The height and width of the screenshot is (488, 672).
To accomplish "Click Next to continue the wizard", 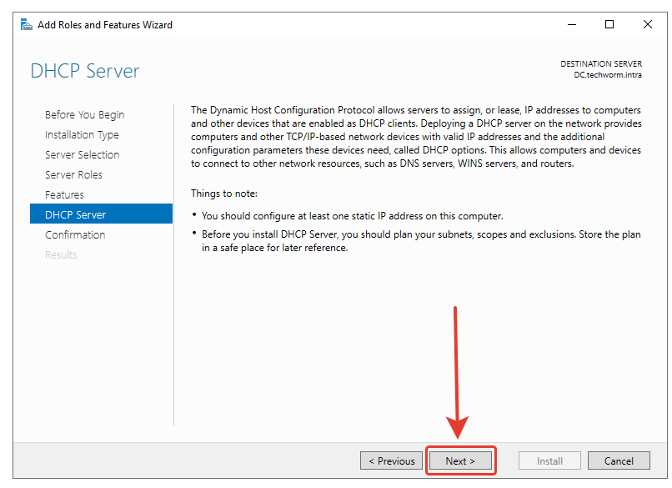I will 460,460.
